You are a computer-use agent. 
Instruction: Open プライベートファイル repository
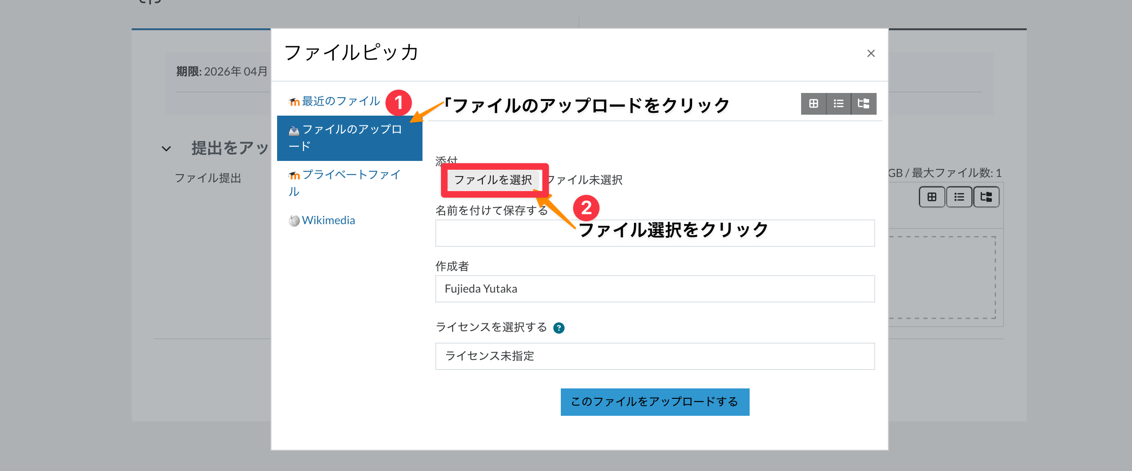pyautogui.click(x=351, y=183)
